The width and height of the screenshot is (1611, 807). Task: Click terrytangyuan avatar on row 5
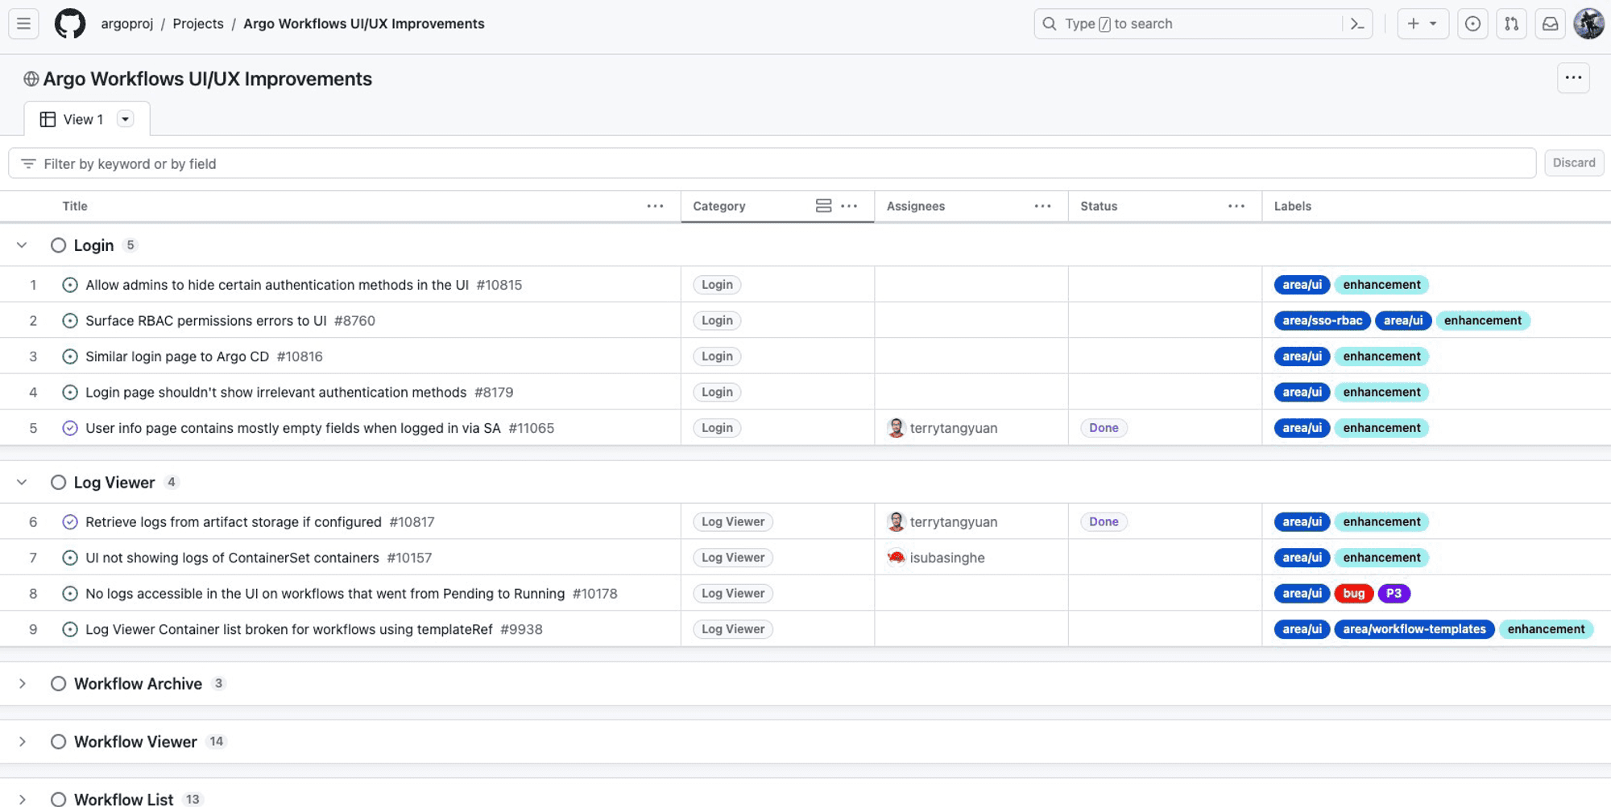point(896,428)
